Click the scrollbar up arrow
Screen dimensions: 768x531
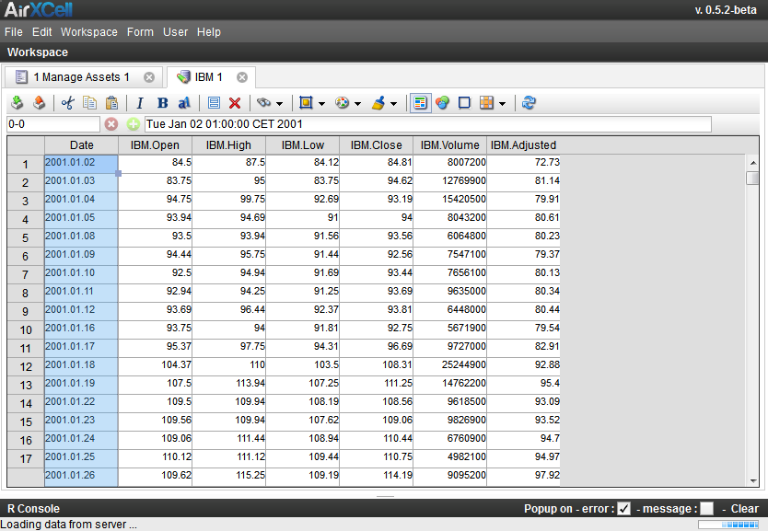point(753,163)
